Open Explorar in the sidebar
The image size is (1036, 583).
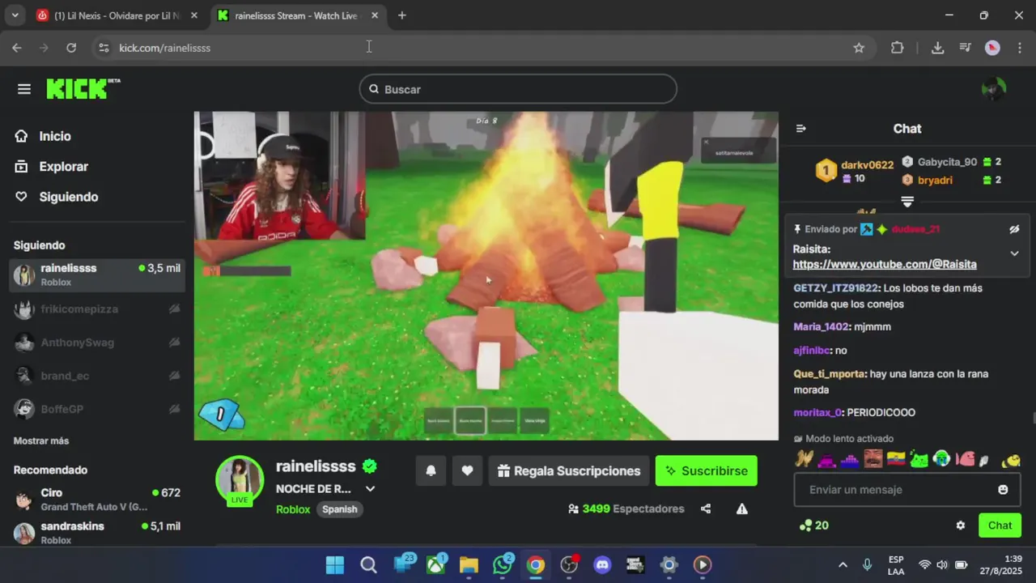coord(63,167)
